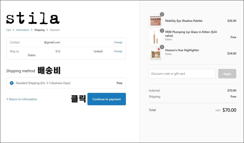Click Free value in Shipping summary row
The width and height of the screenshot is (244, 143).
[x=233, y=97]
